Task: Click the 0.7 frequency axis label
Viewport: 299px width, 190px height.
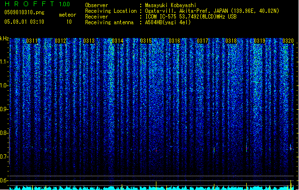Action: (x=4, y=157)
